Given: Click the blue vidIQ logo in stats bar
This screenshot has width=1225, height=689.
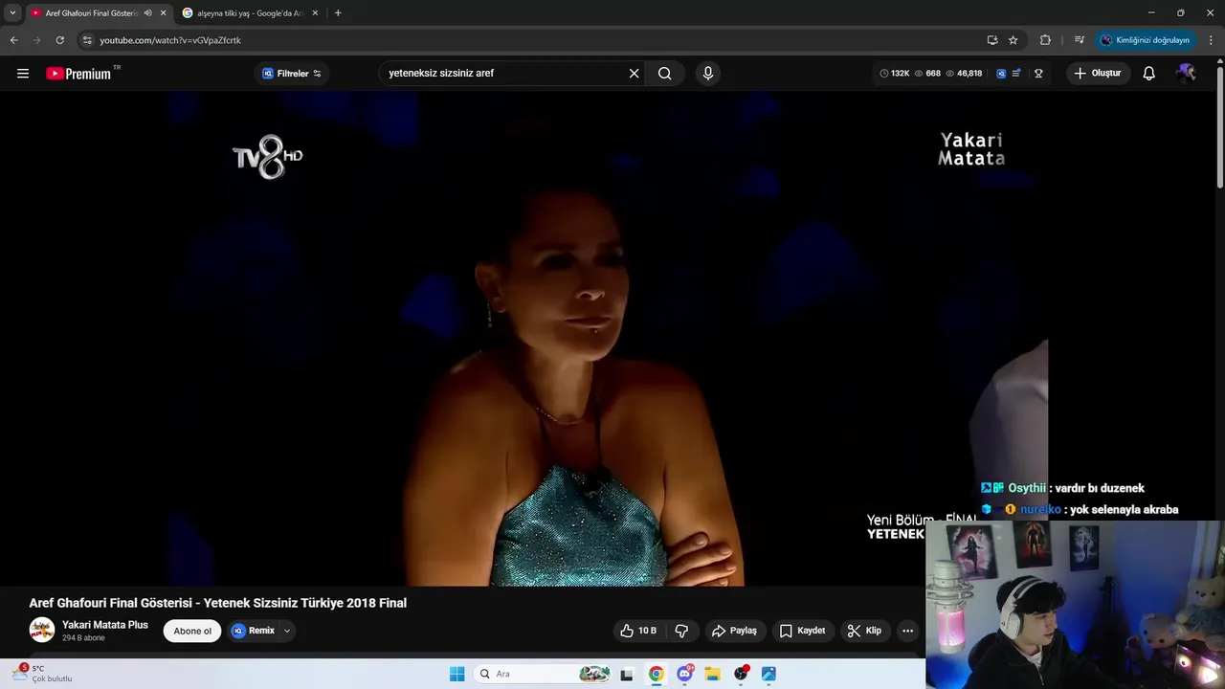Looking at the screenshot, I should click(x=1001, y=74).
